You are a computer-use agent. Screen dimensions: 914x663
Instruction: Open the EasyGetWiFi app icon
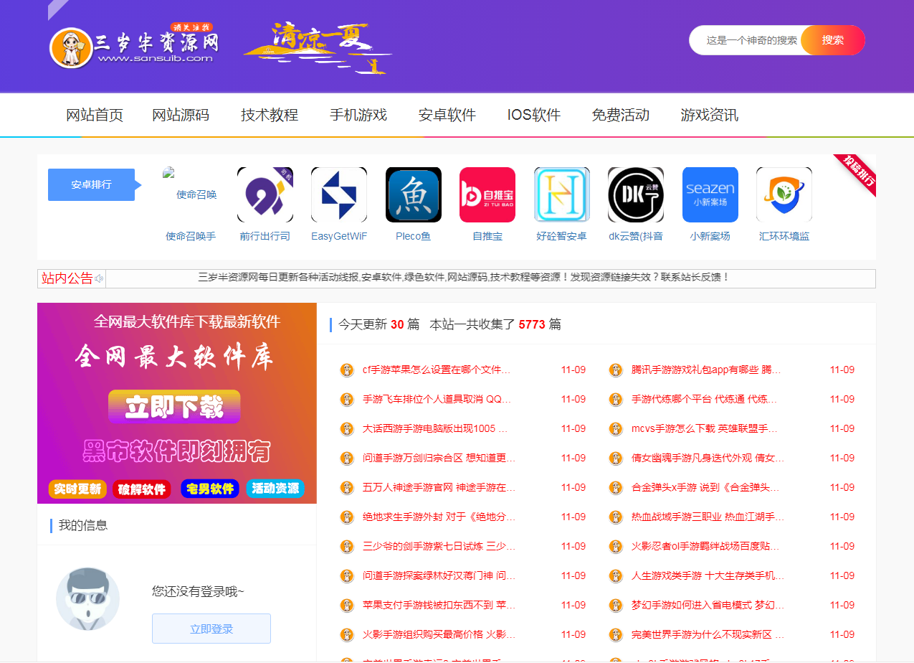click(x=339, y=194)
